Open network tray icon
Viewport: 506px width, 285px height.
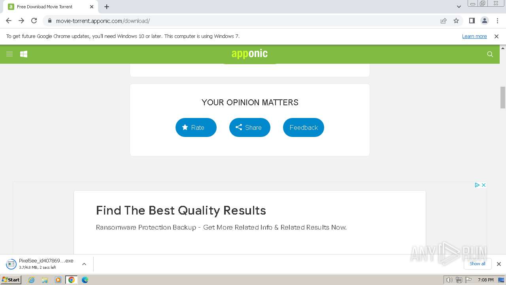click(x=459, y=280)
